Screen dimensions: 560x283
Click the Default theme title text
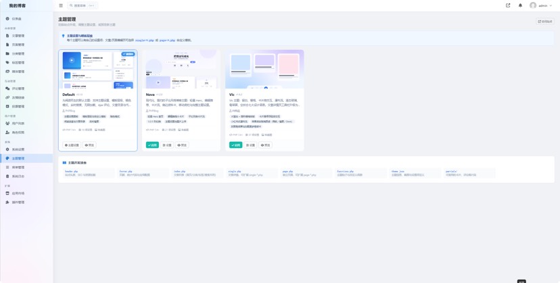click(68, 95)
